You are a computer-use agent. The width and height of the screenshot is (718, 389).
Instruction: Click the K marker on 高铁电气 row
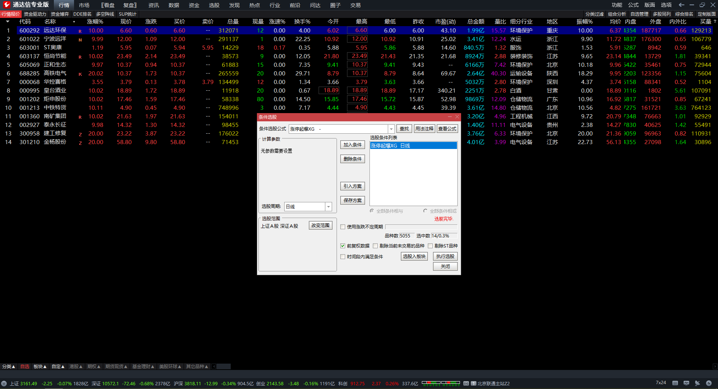click(x=80, y=74)
